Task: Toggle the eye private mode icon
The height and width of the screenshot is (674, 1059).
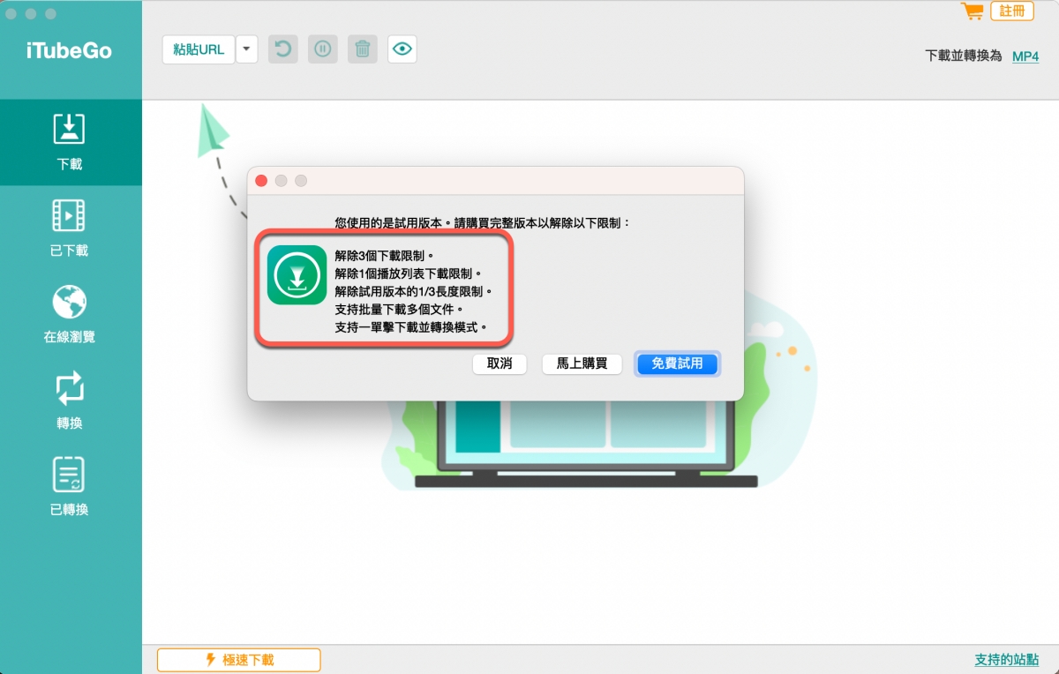Action: [x=402, y=49]
